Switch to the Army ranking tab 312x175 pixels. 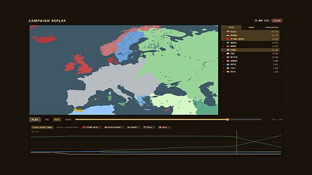pos(252,27)
